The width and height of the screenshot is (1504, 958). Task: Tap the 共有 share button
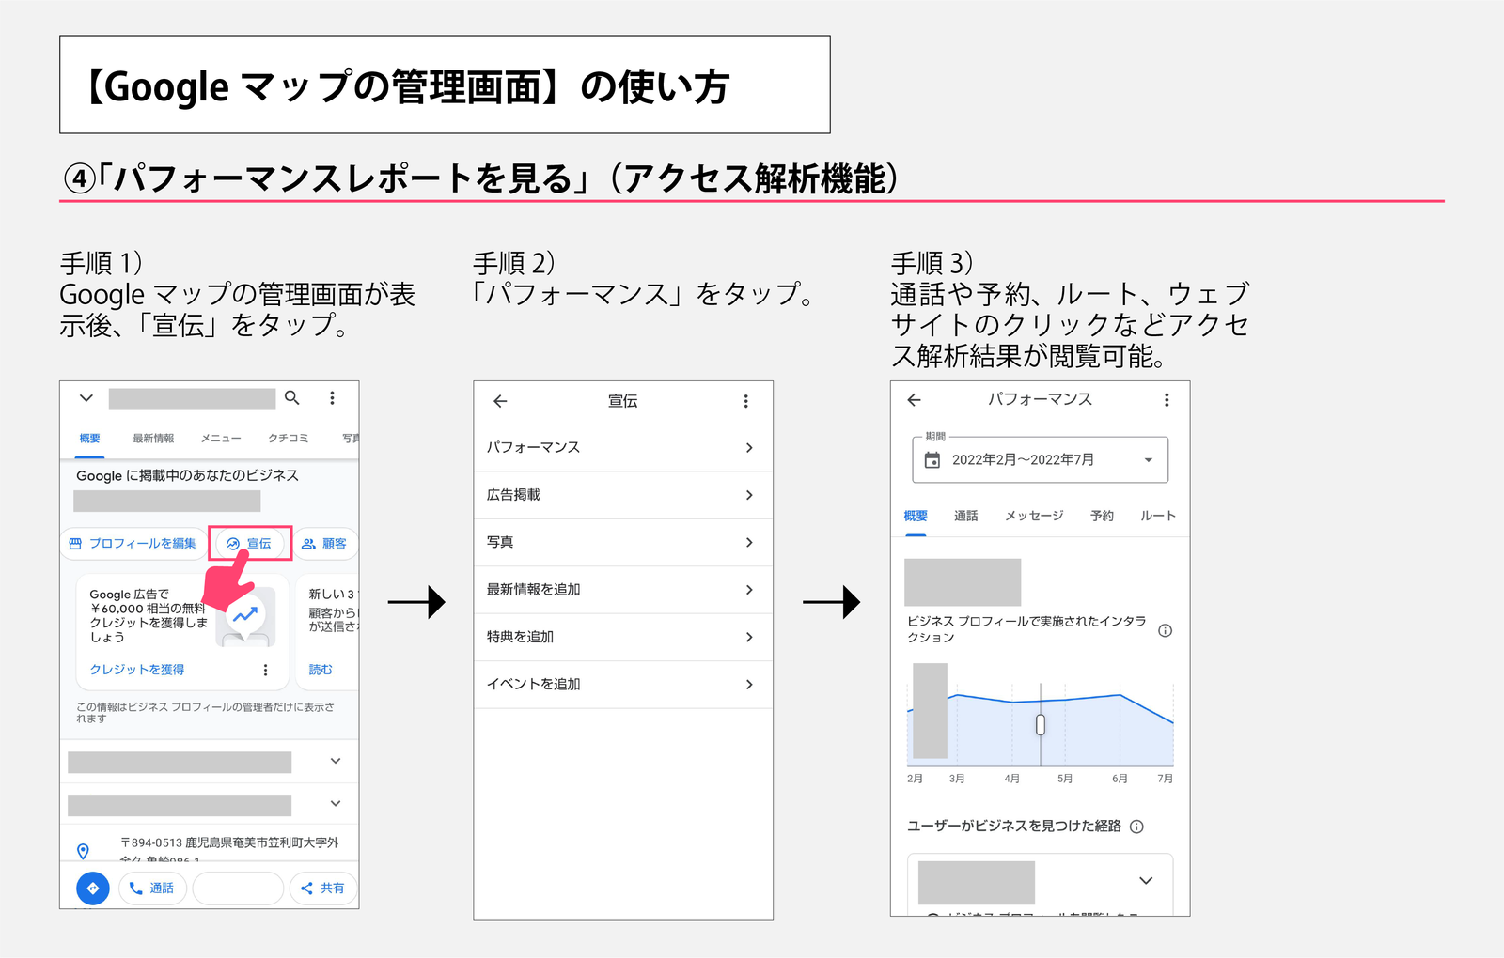(x=322, y=888)
